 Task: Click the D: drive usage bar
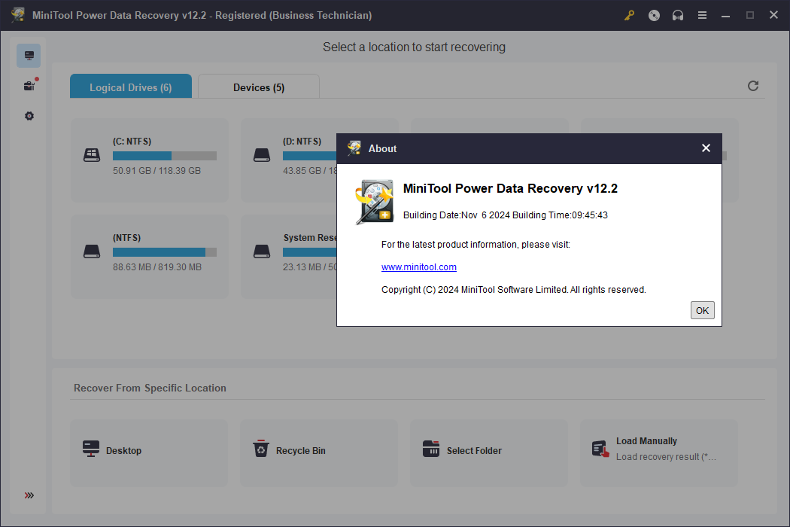tap(310, 156)
